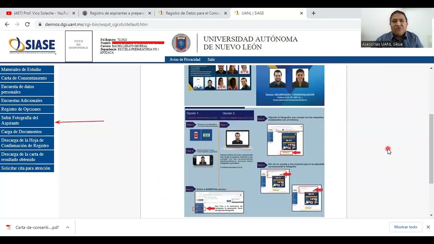The image size is (434, 244).
Task: Open Carga de Documentos menu item
Action: pyautogui.click(x=27, y=131)
